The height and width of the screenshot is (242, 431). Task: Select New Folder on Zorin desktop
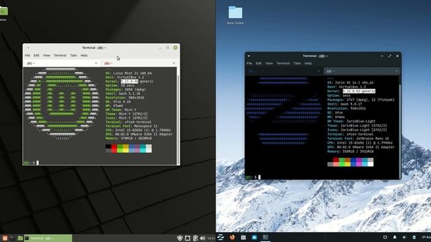(236, 15)
